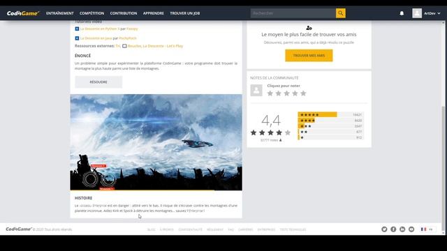The height and width of the screenshot is (251, 447).
Task: Click the add-friend icon above the friends text
Action: 309,28
